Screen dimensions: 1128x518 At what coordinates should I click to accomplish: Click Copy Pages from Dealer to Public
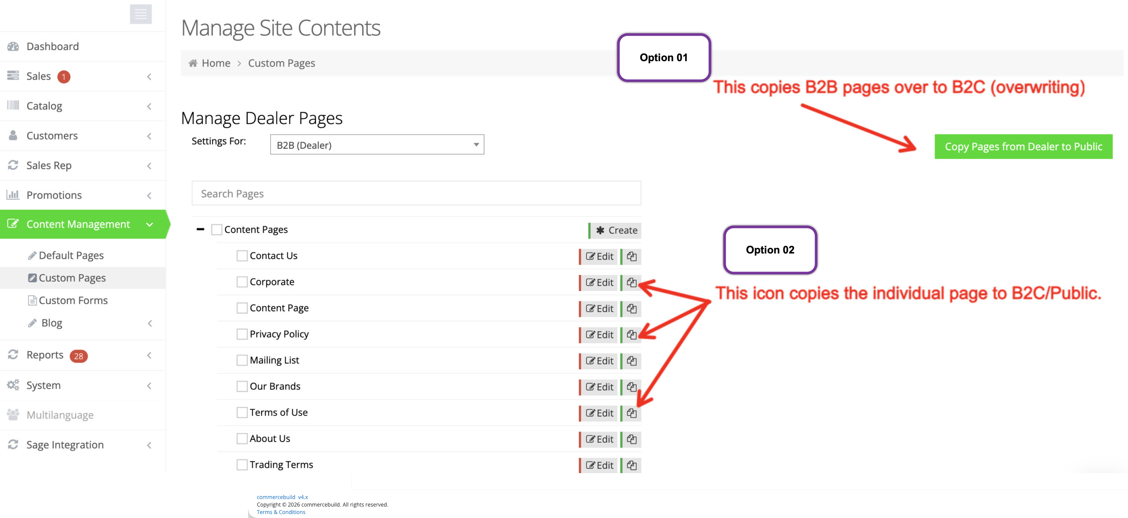click(1023, 147)
